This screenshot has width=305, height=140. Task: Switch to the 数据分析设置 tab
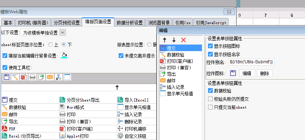pos(130,23)
